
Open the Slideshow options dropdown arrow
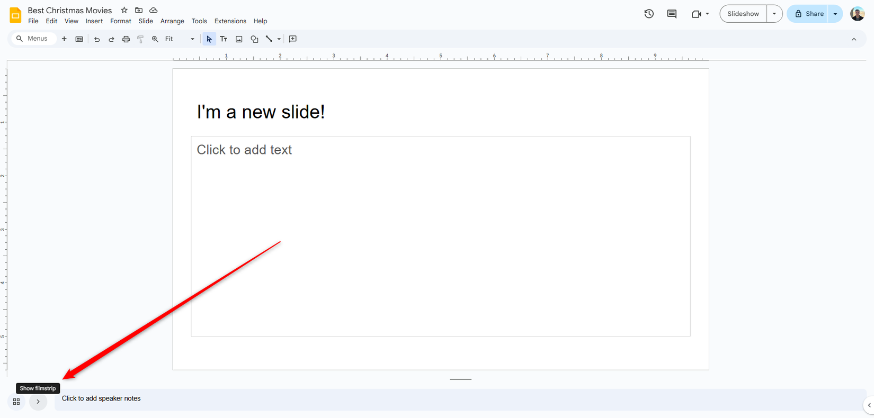[x=774, y=14]
